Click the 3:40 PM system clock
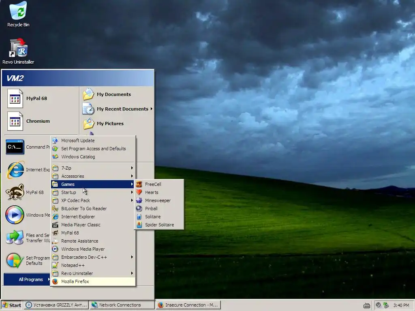 click(x=401, y=305)
